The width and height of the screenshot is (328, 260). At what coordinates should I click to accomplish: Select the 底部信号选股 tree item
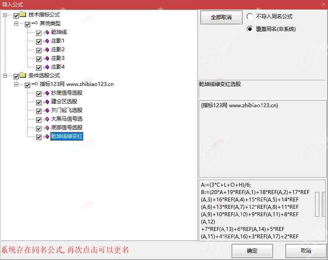(x=66, y=128)
